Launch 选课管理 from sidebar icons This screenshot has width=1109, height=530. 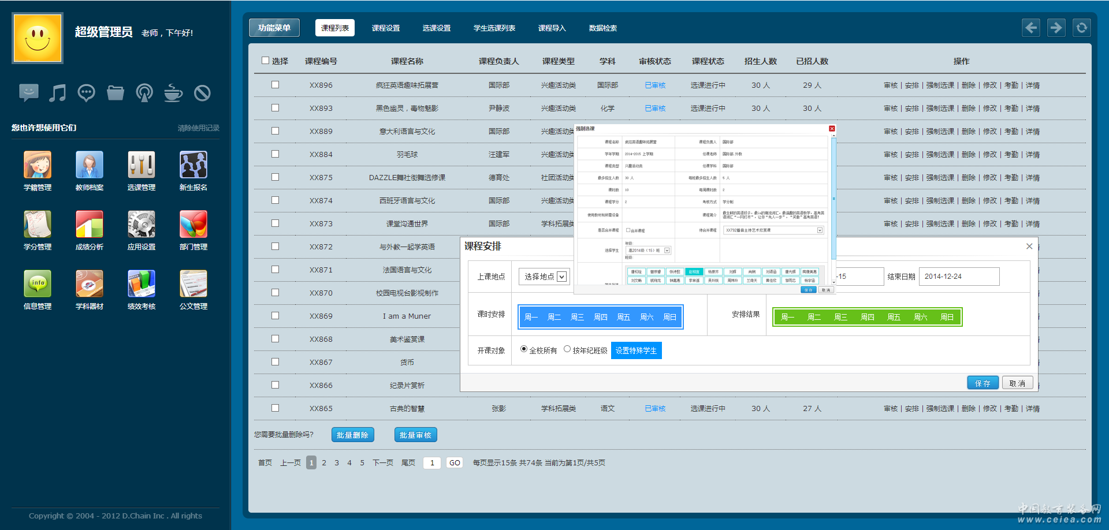pos(142,165)
